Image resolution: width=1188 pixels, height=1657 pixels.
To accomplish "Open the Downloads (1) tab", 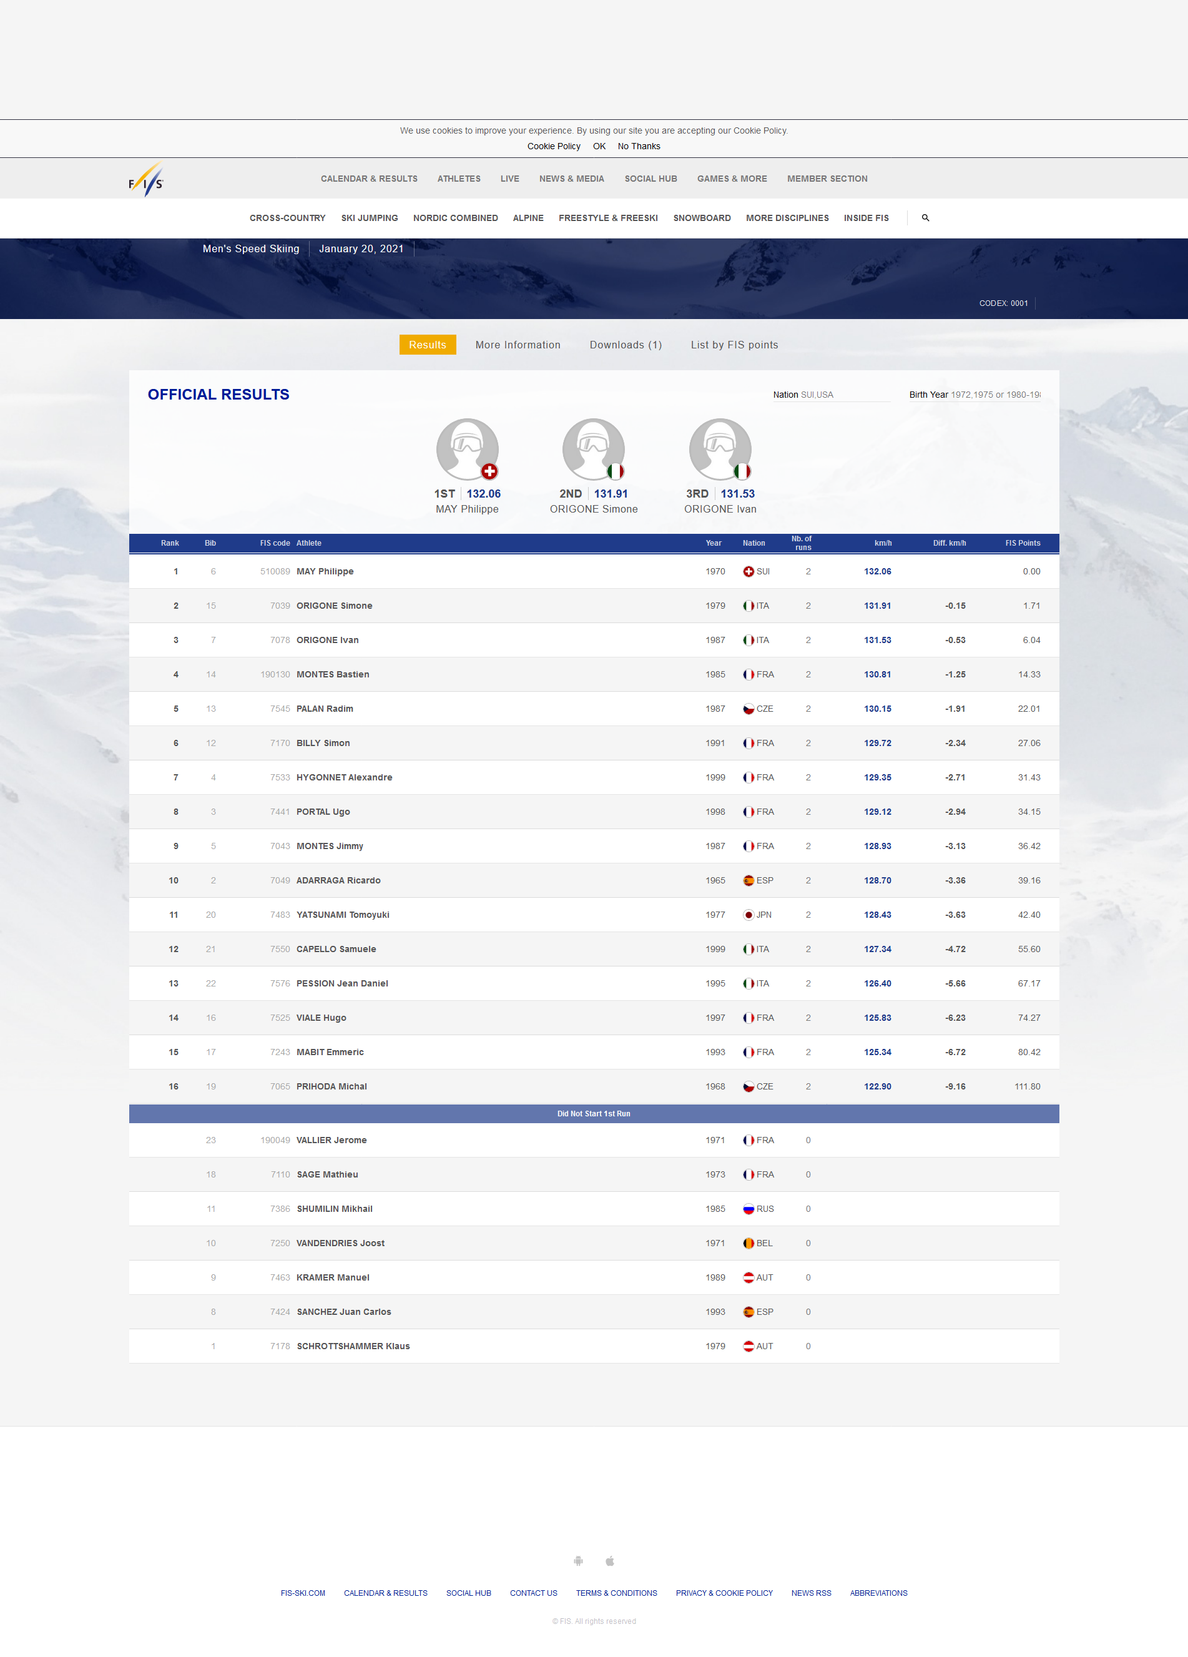I will tap(626, 345).
